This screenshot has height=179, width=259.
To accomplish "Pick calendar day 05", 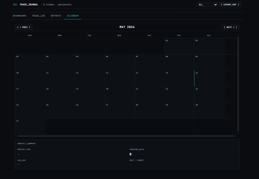I will (x=89, y=63).
